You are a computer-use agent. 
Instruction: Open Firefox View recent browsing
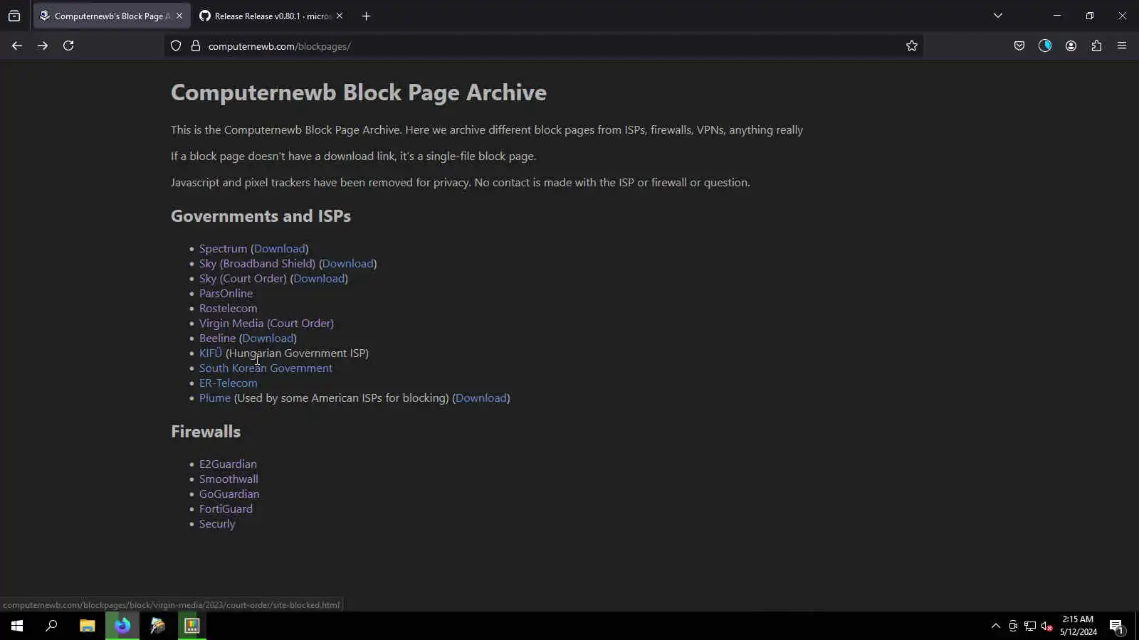(14, 16)
